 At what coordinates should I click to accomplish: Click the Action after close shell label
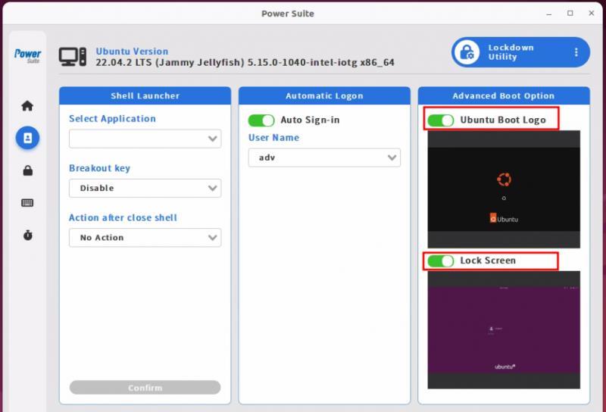tap(123, 217)
